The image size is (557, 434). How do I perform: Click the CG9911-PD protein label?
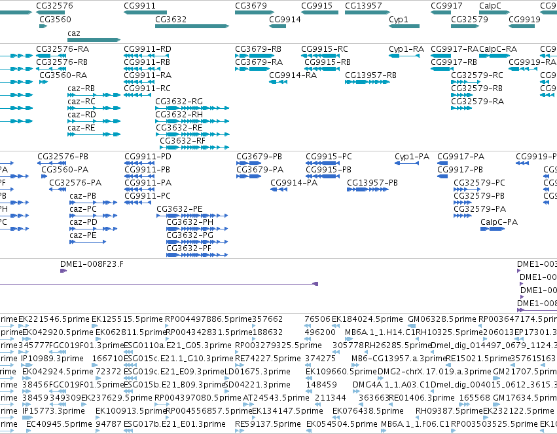pyautogui.click(x=148, y=157)
